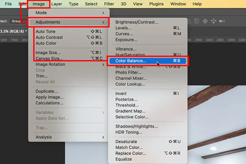
Task: Open HDR Toning adjustment
Action: coord(148,132)
